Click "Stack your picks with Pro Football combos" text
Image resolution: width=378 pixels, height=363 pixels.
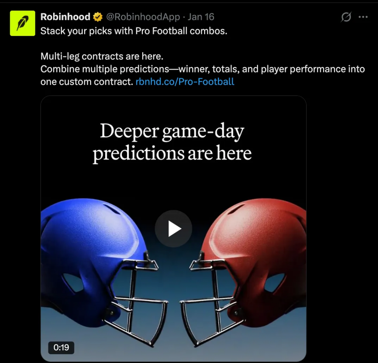pyautogui.click(x=134, y=31)
